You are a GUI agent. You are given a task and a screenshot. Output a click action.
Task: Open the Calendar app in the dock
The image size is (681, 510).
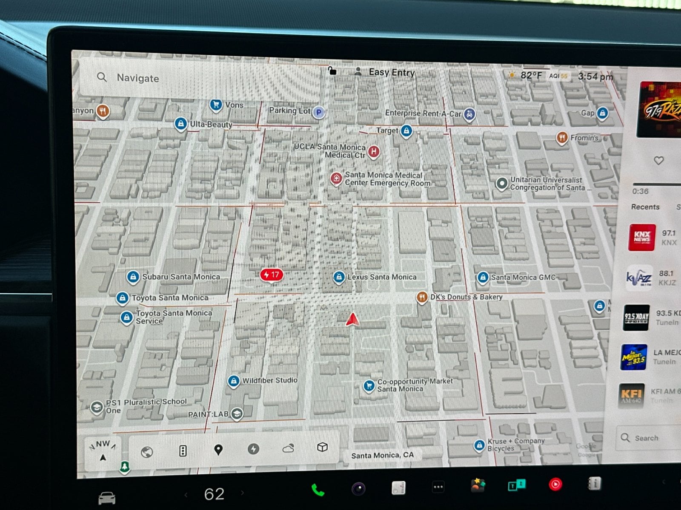click(x=398, y=488)
